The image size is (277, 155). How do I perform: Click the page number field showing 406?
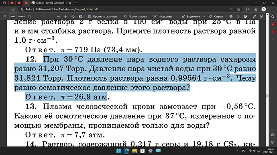click(x=13, y=16)
